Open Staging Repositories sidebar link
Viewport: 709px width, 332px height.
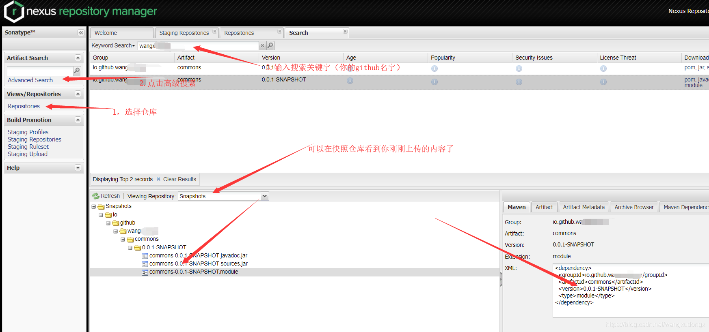(x=35, y=139)
